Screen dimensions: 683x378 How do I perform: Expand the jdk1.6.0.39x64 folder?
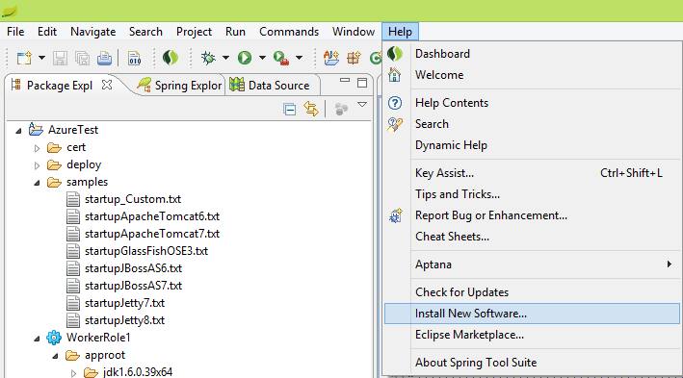click(x=73, y=373)
